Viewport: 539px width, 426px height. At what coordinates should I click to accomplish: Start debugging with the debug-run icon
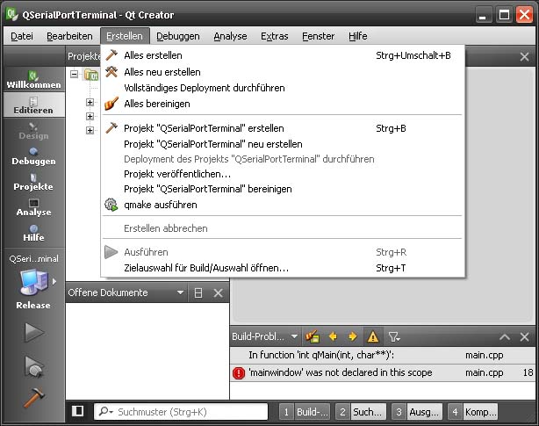(33, 365)
